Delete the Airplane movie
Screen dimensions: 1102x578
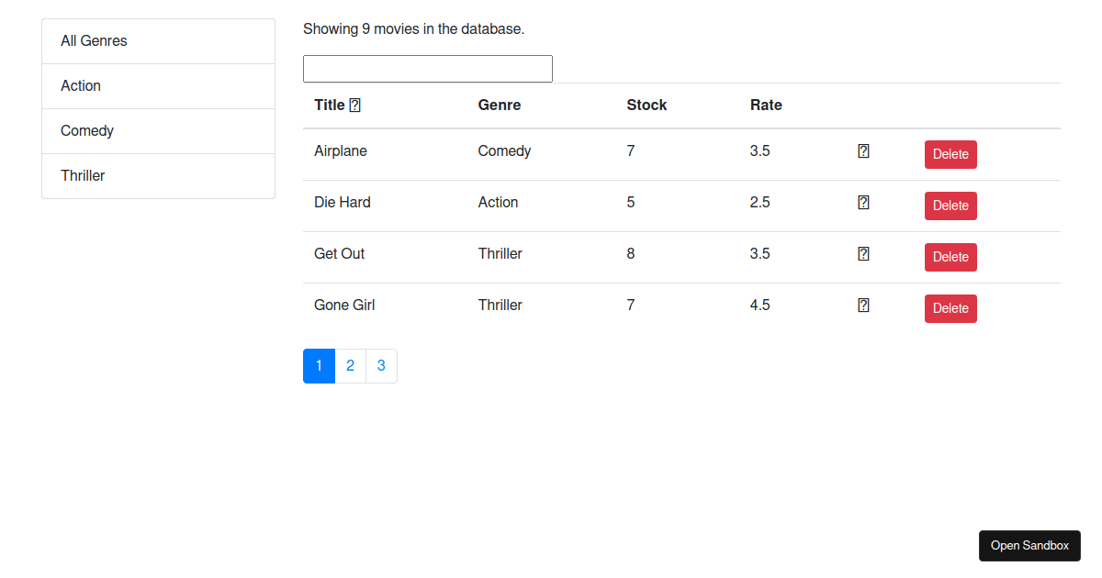click(950, 154)
